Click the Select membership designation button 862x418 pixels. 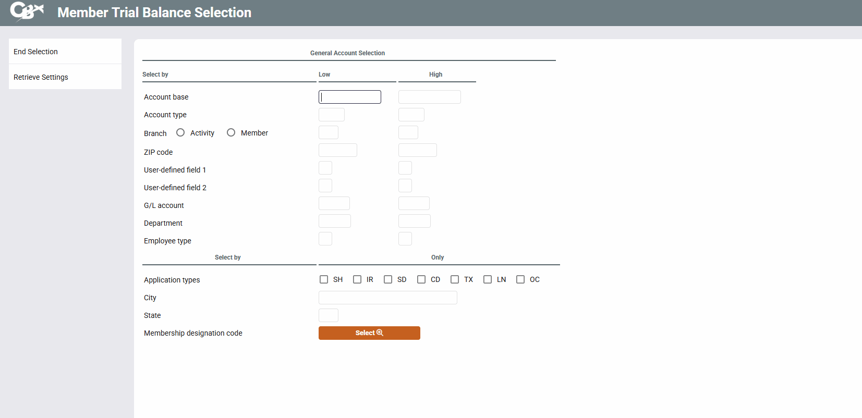point(369,333)
